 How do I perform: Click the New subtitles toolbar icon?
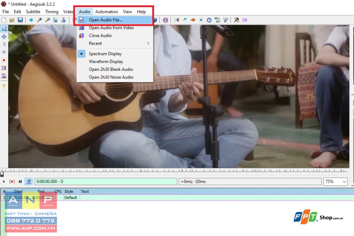point(4,20)
